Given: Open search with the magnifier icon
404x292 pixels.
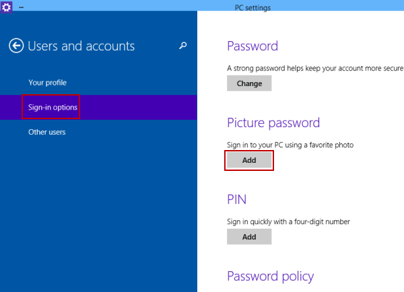Looking at the screenshot, I should point(183,46).
